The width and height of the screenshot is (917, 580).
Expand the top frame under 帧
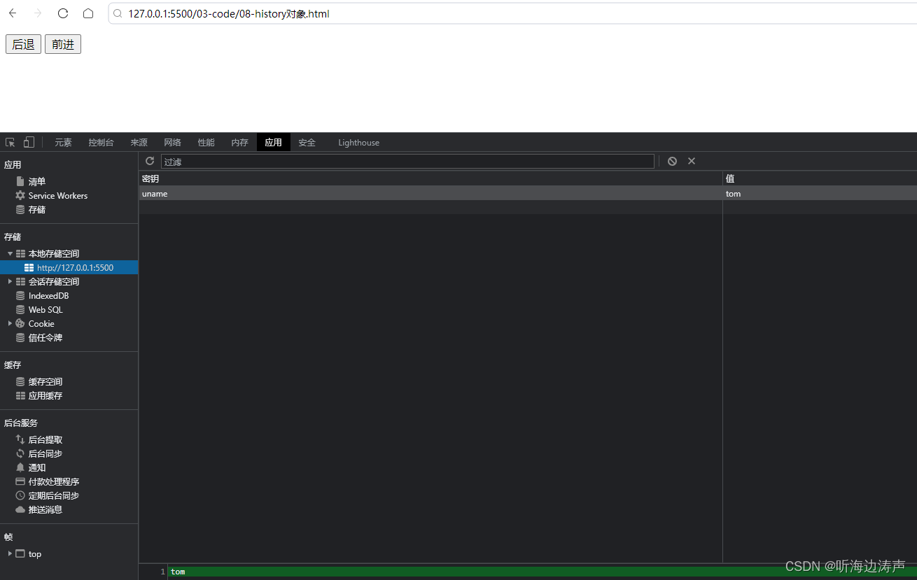pyautogui.click(x=10, y=553)
